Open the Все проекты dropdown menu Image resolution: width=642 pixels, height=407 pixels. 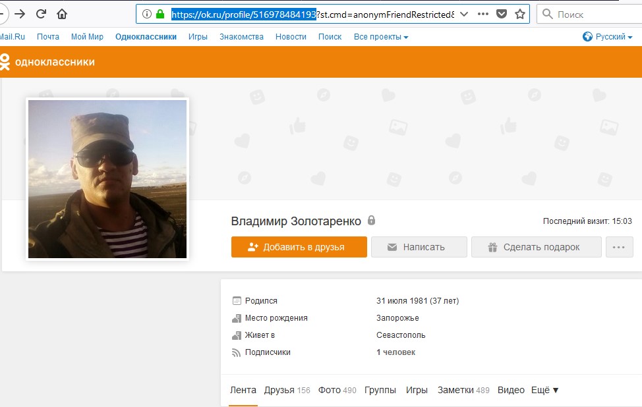coord(381,37)
